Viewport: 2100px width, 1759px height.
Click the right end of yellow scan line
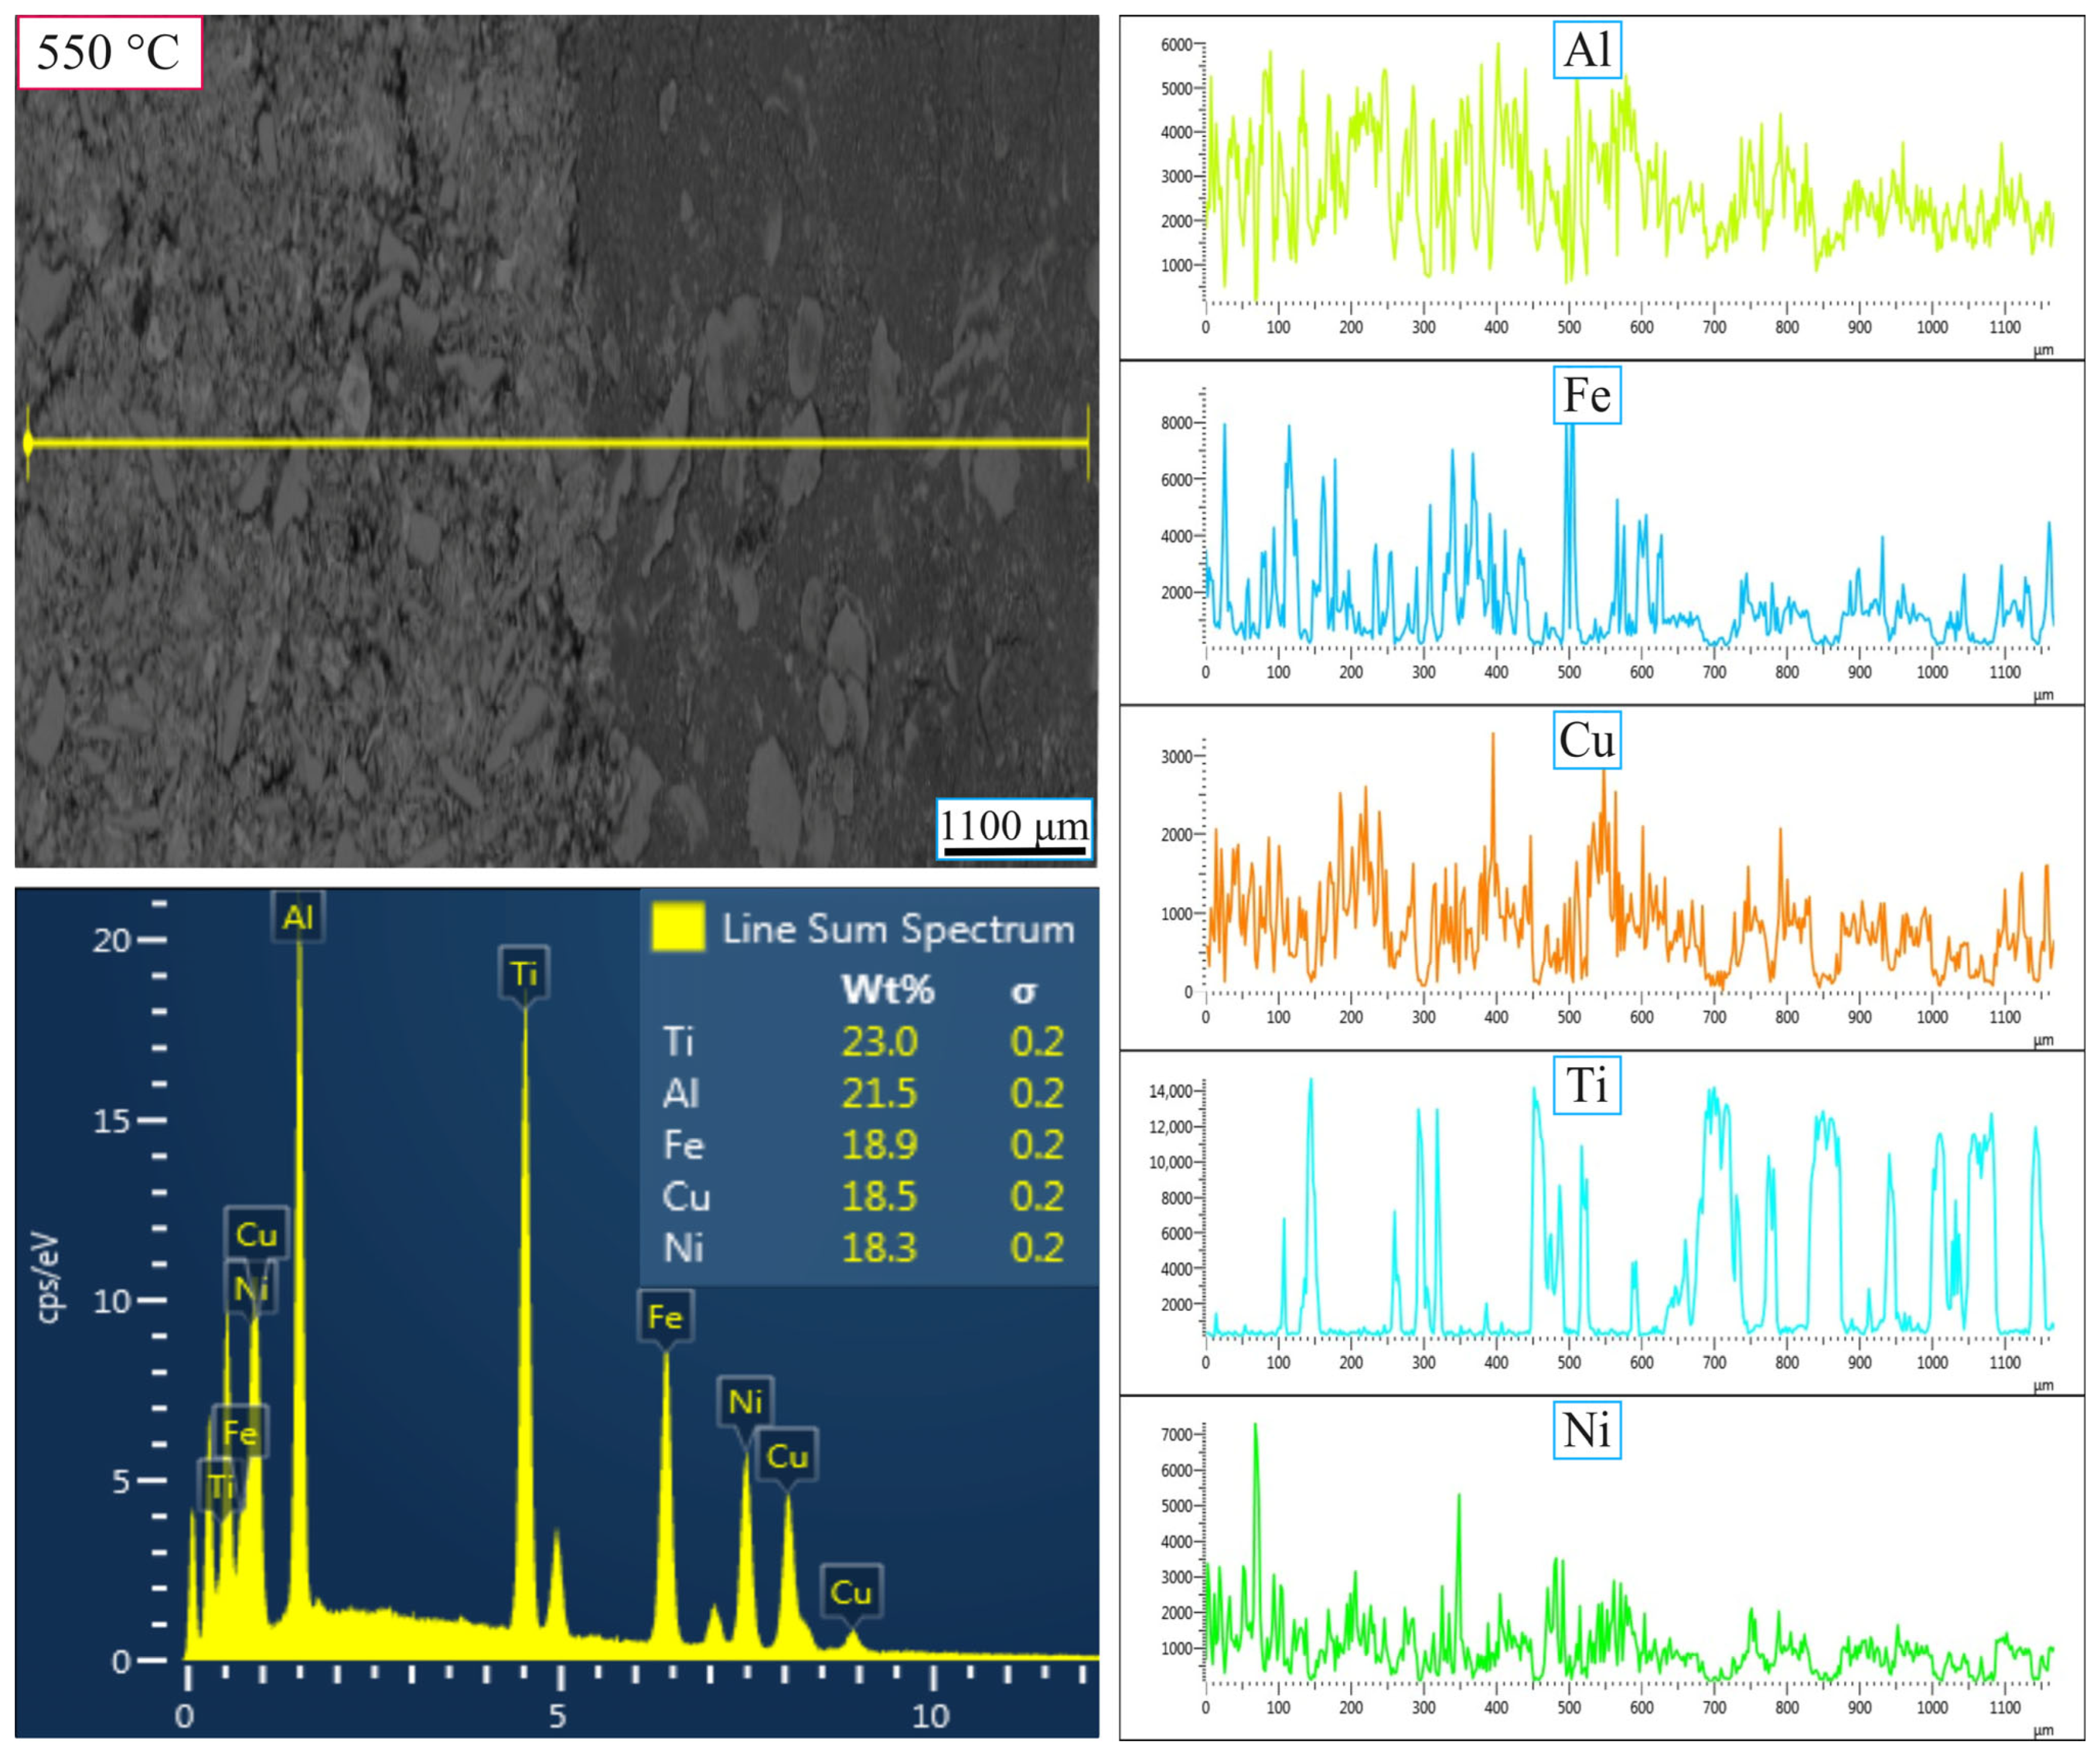[x=1088, y=442]
